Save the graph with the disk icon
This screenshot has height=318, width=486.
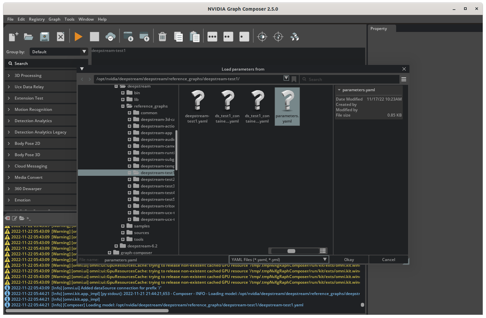pyautogui.click(x=45, y=37)
